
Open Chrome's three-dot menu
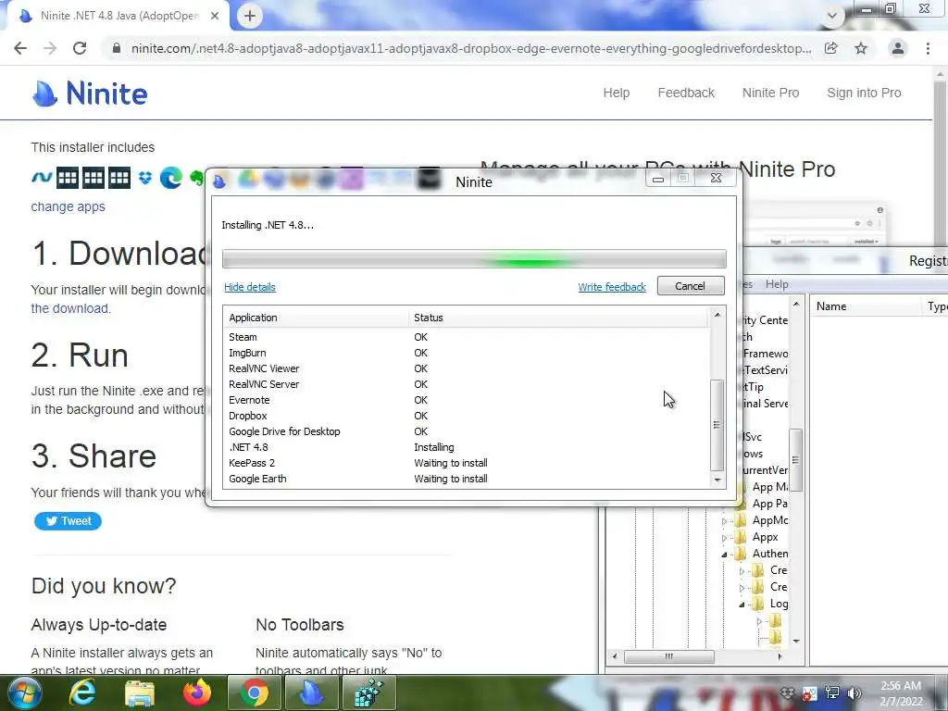coord(928,48)
